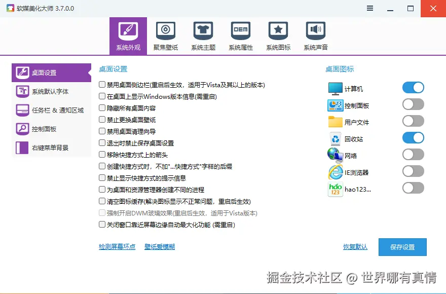This screenshot has height=294, width=446.
Task: Select the 桌面设置 sidebar label
Action: (44, 72)
